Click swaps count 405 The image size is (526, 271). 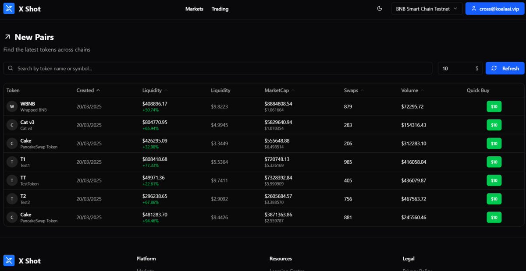click(x=348, y=180)
